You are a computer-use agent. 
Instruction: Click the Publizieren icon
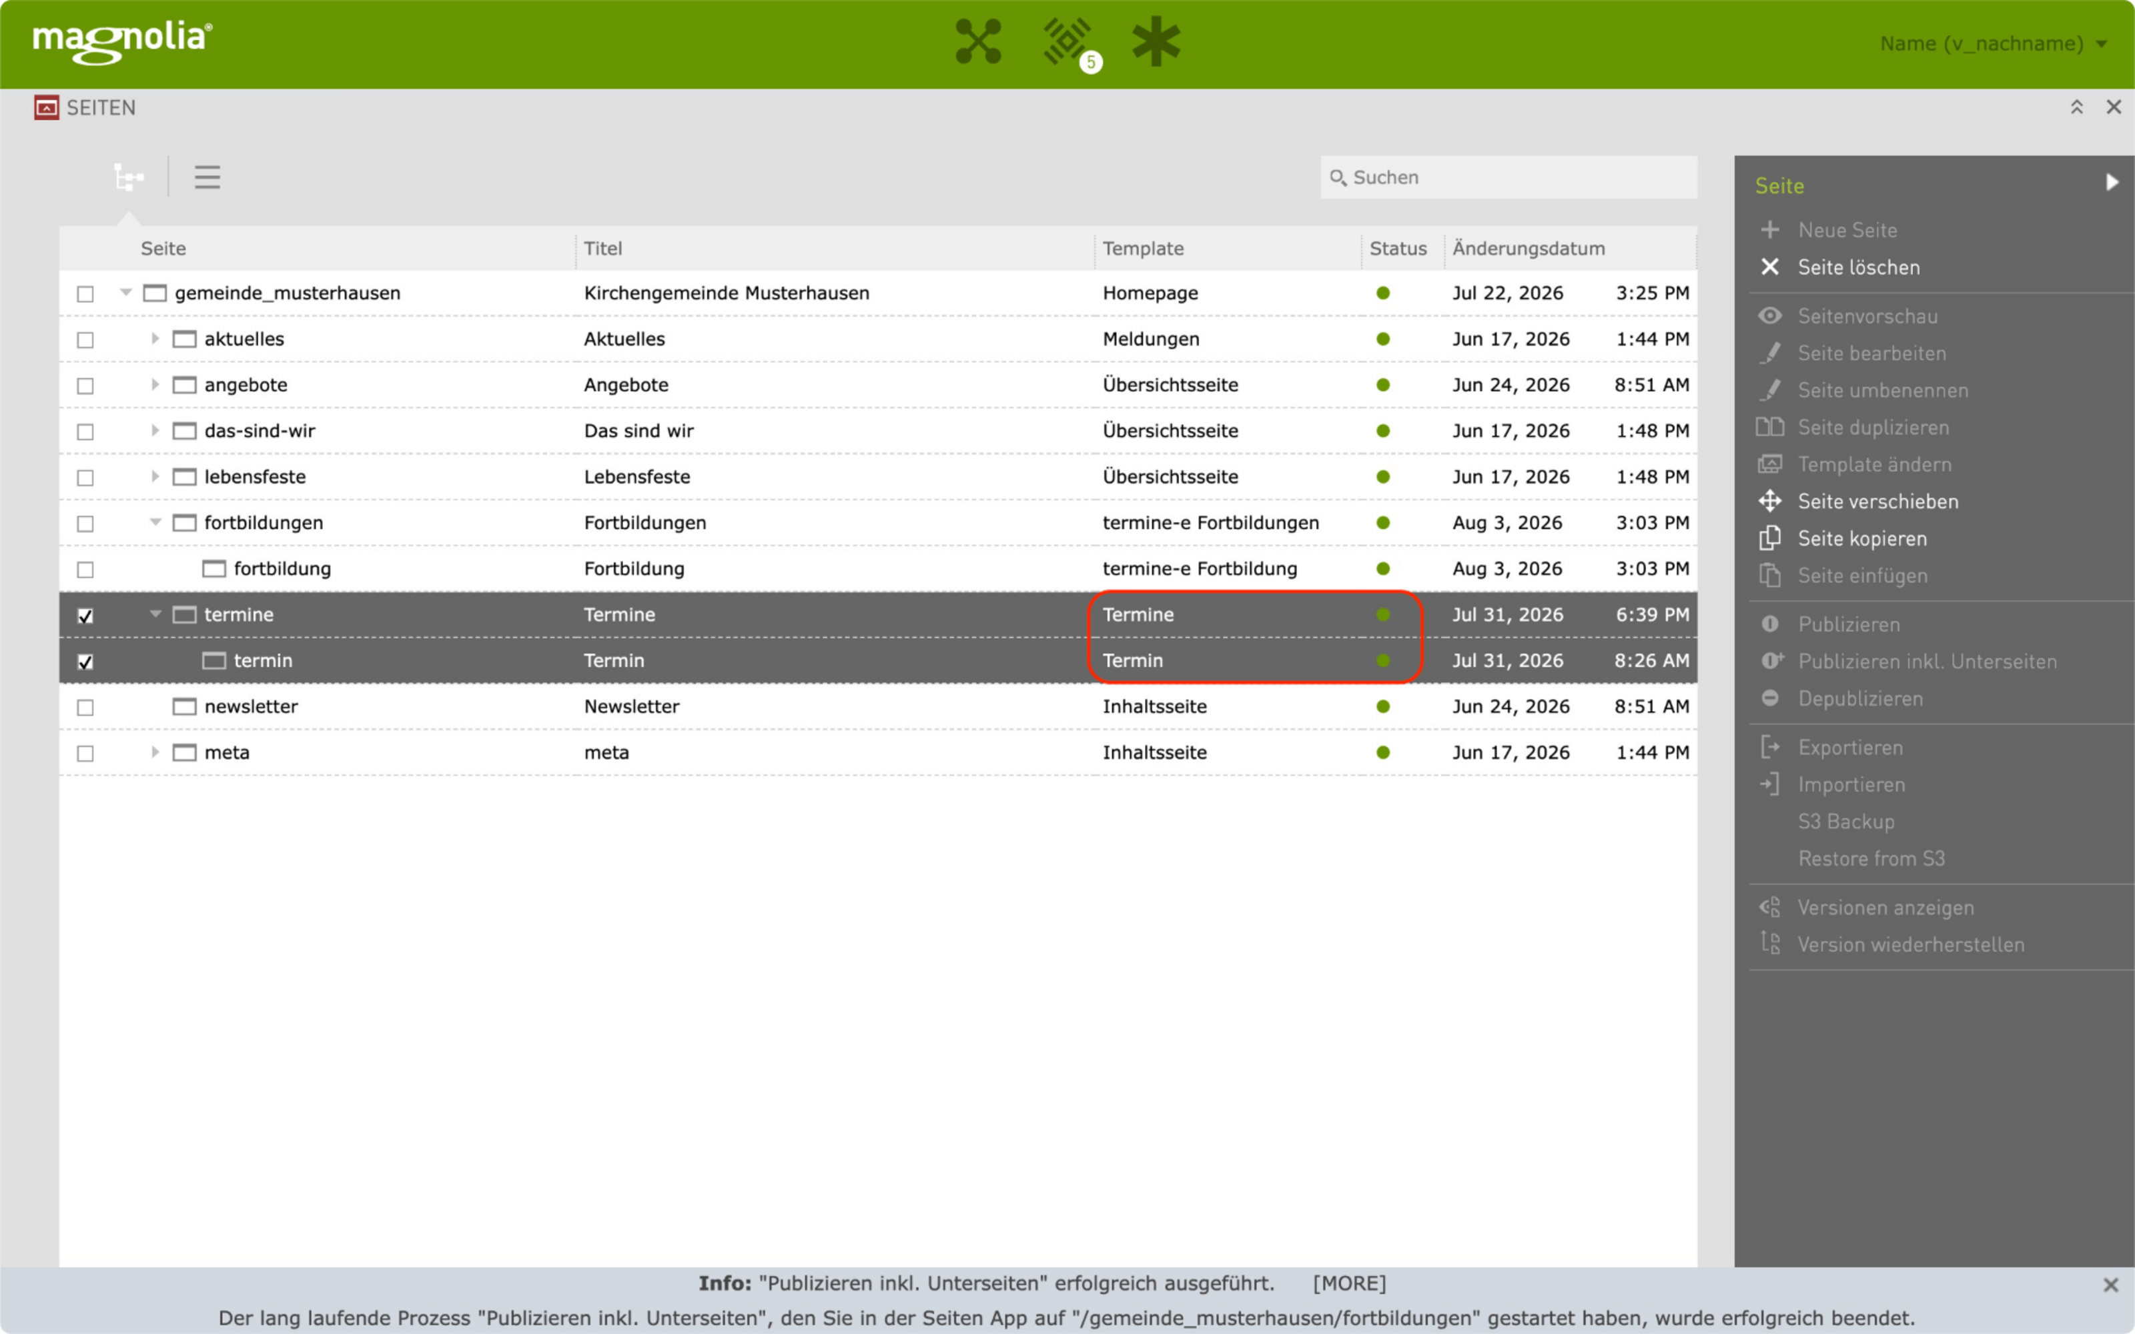(1770, 625)
